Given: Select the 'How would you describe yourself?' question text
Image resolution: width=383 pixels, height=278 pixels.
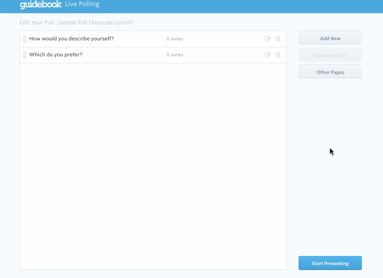Looking at the screenshot, I should (72, 39).
